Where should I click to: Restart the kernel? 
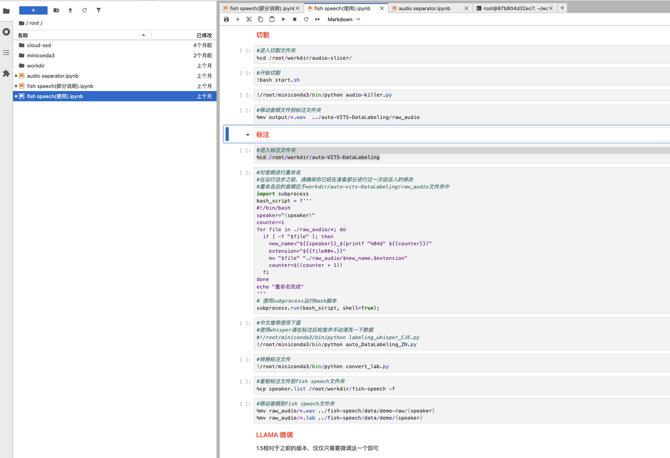coord(306,19)
